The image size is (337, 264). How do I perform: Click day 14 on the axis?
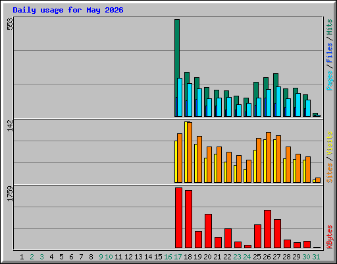pyautogui.click(x=148, y=257)
